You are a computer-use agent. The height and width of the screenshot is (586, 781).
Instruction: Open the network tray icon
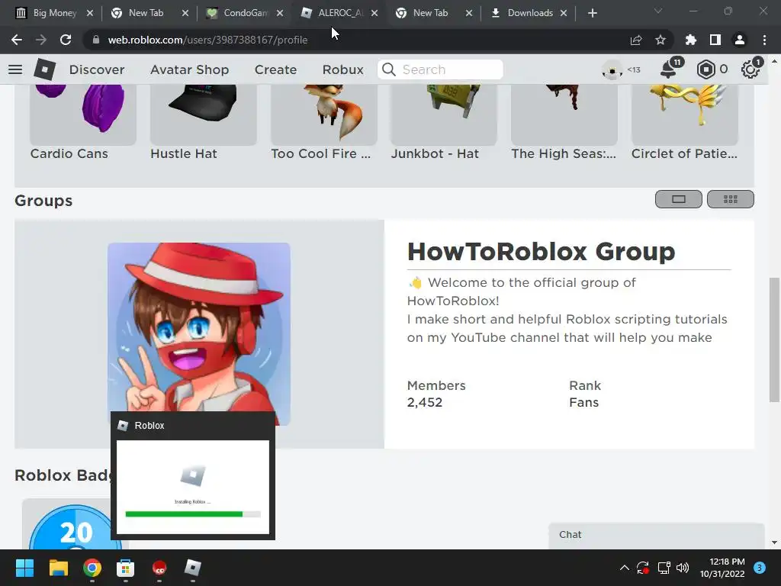point(664,568)
